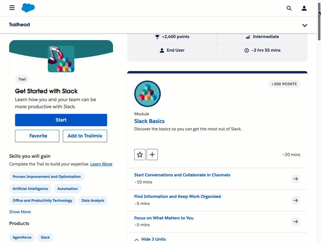
Task: Select Process Improvement and Optimization skill tag
Action: coord(47,177)
